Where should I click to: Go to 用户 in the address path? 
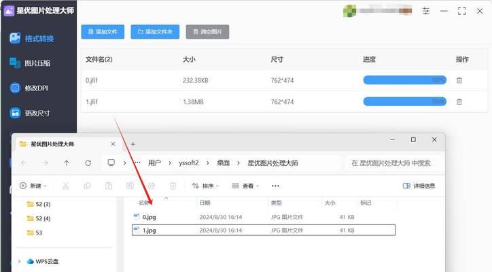154,163
